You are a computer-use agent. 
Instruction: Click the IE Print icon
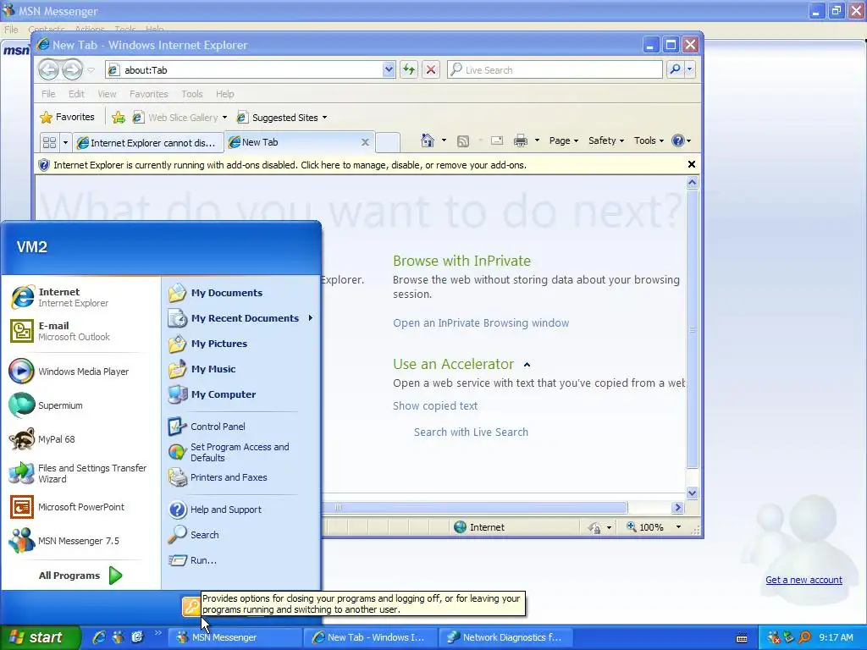click(x=521, y=141)
